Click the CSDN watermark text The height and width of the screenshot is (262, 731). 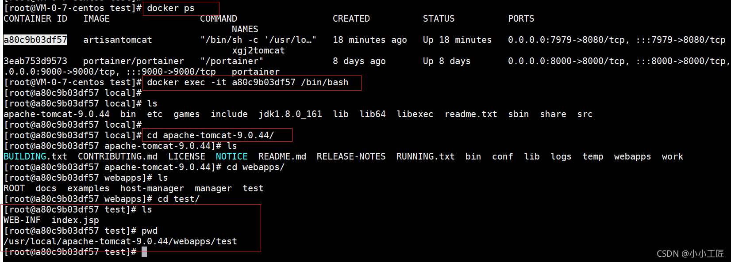click(690, 254)
